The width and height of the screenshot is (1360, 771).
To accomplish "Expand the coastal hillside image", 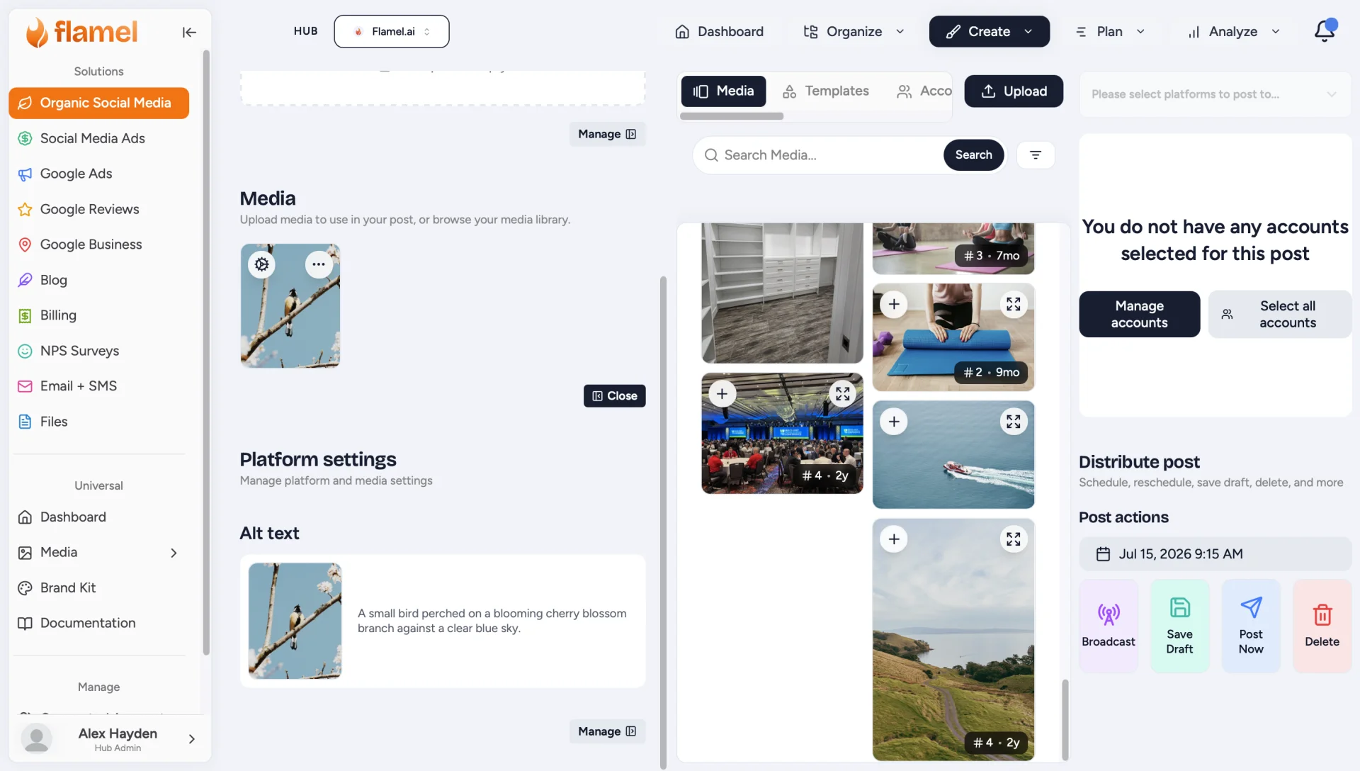I will [x=1014, y=539].
